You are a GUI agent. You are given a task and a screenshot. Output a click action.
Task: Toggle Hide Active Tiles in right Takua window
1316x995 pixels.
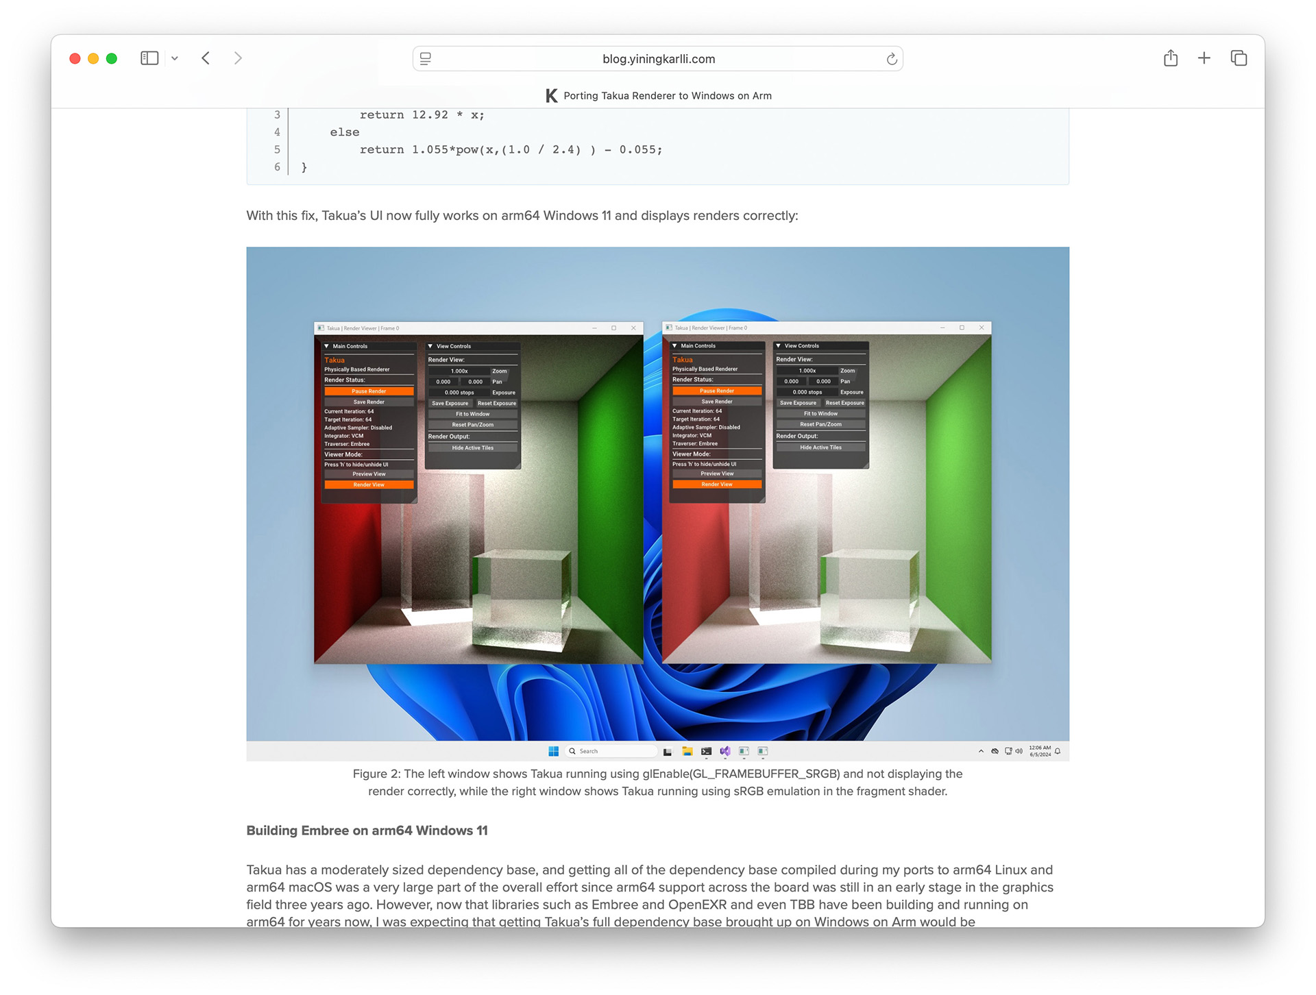(x=821, y=447)
